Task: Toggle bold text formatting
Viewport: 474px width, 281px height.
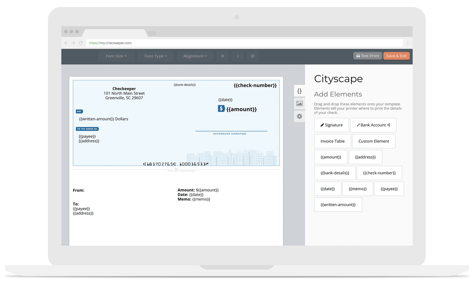Action: (222, 56)
